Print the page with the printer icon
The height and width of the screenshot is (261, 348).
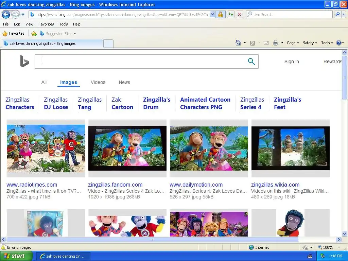(x=275, y=43)
